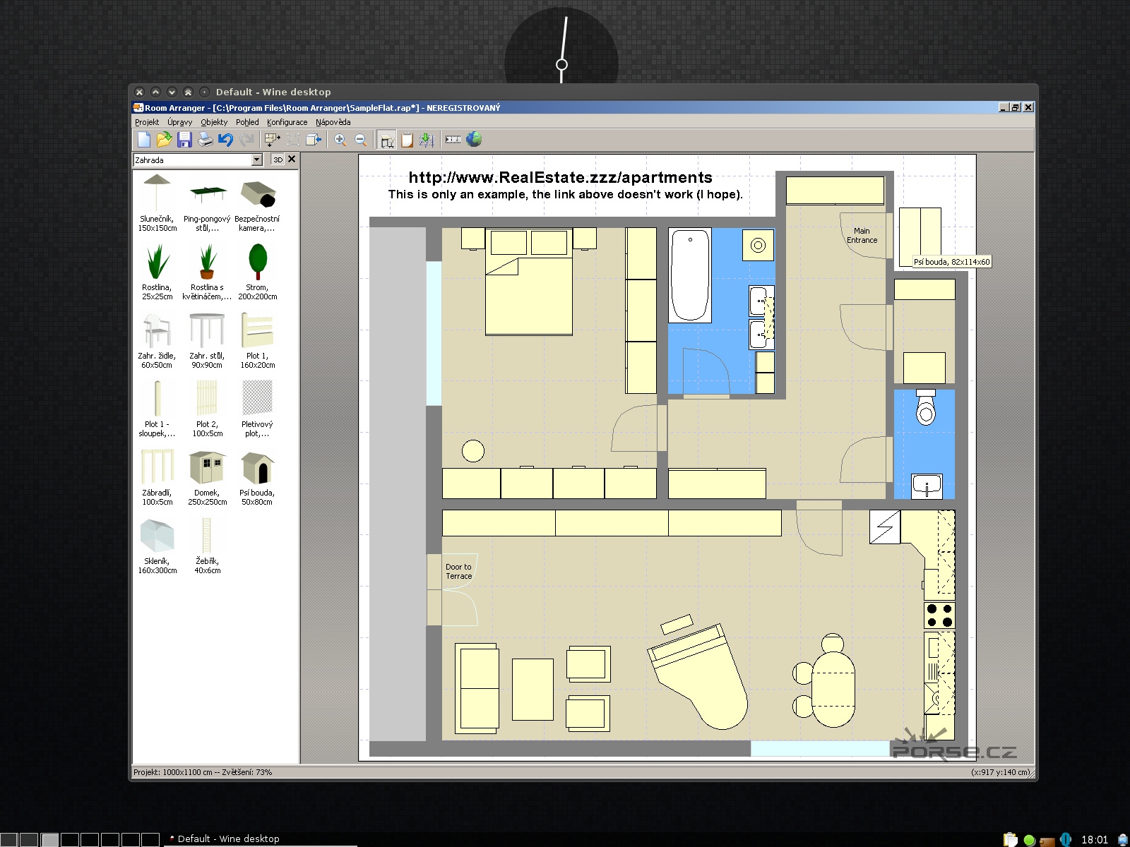Toggle the grid snap toolbar button
Screen dimensions: 1130x847
[x=427, y=140]
